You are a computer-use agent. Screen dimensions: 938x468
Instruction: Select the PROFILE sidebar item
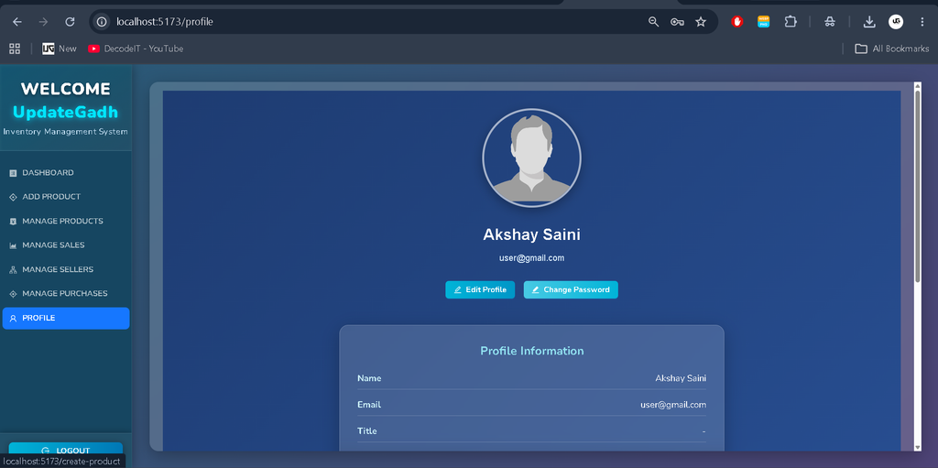[66, 319]
